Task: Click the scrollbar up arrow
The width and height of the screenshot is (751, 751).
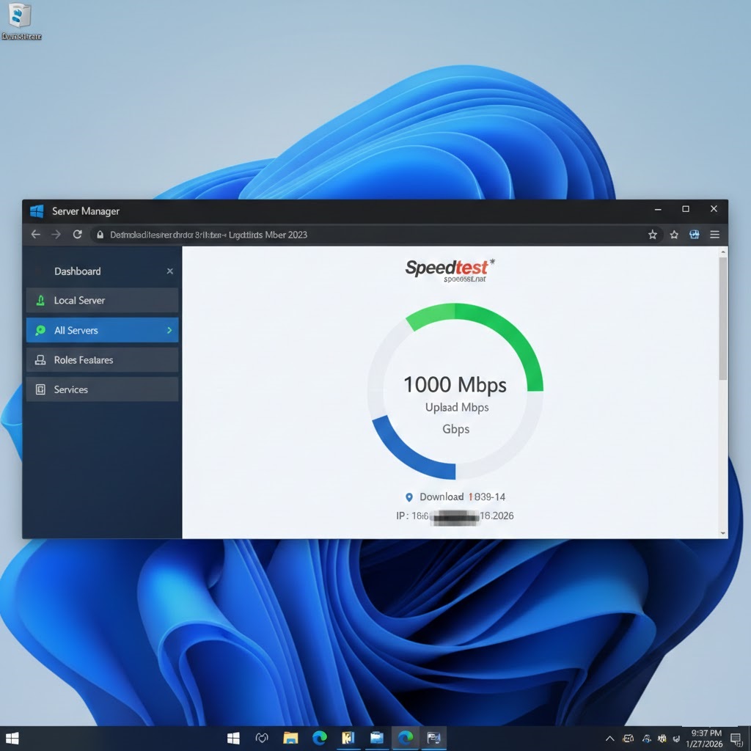Action: [722, 252]
